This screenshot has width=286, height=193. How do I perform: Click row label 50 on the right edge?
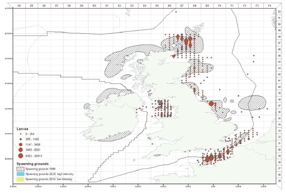(279, 24)
